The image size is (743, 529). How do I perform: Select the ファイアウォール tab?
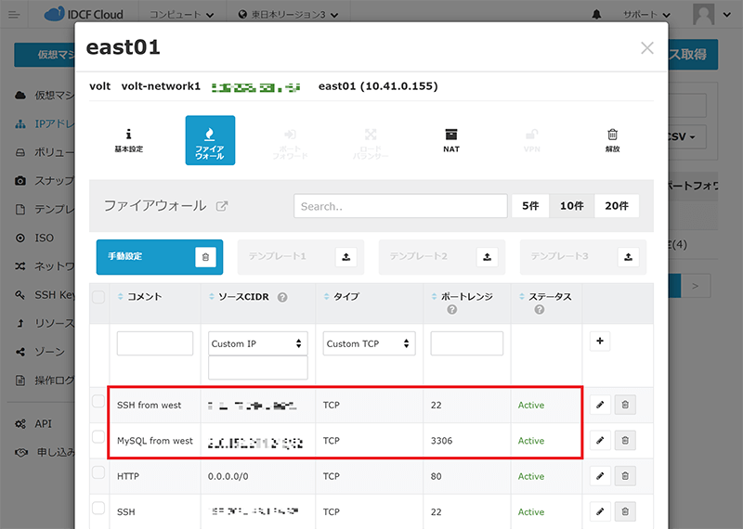click(x=210, y=140)
